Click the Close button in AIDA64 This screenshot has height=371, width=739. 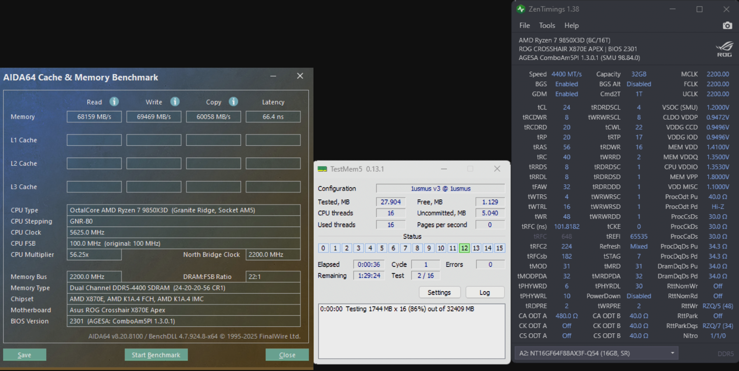pyautogui.click(x=287, y=355)
